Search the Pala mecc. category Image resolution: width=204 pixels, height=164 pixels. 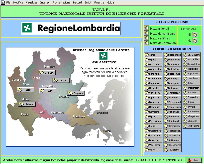[173, 98]
